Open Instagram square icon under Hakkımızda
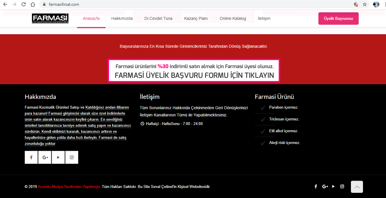The height and width of the screenshot is (198, 386). point(72,157)
